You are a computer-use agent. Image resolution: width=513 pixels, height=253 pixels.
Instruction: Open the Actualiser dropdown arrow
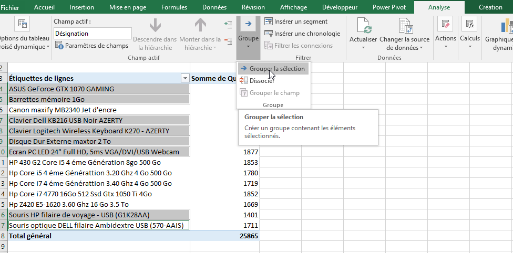[x=363, y=48]
